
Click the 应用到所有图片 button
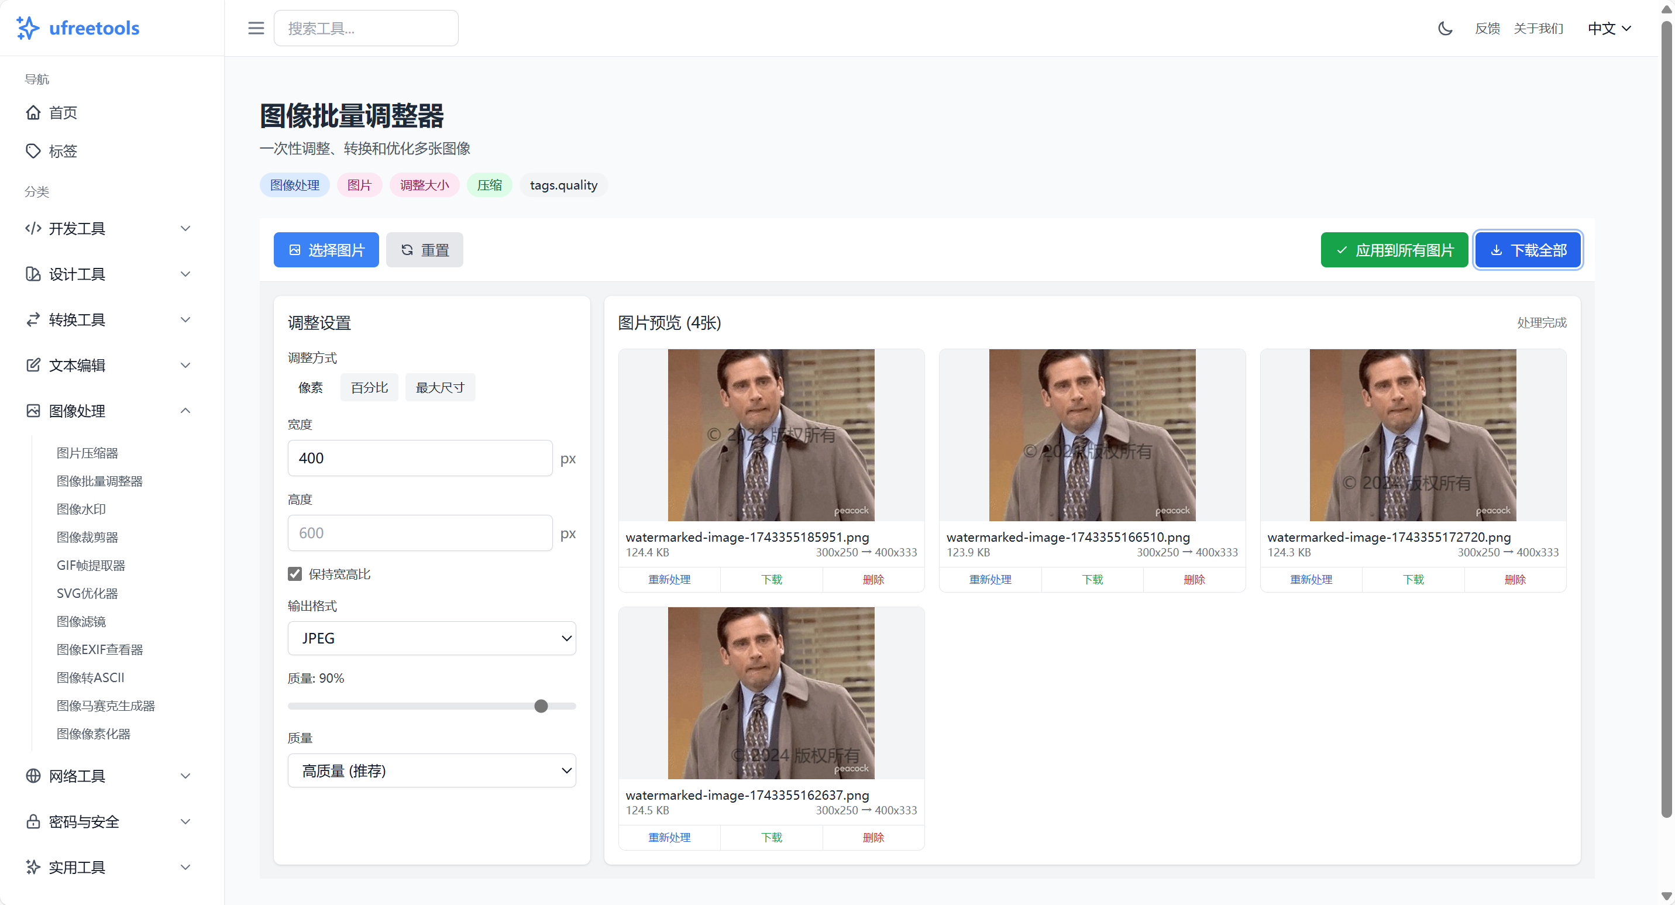[1394, 250]
